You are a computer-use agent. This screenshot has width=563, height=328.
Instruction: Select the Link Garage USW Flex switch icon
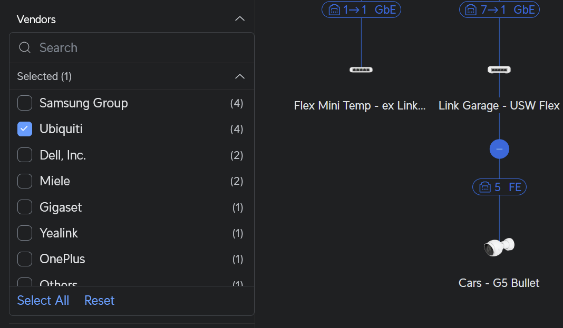[499, 69]
